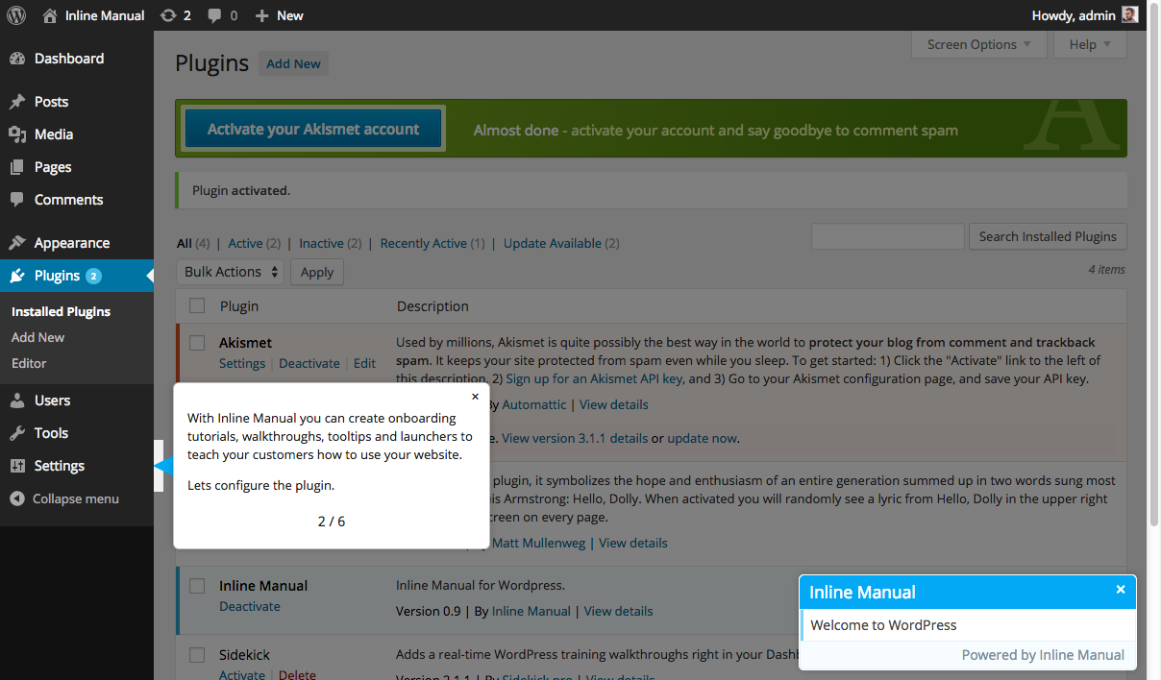
Task: Open the Bulk Actions dropdown
Action: 230,272
